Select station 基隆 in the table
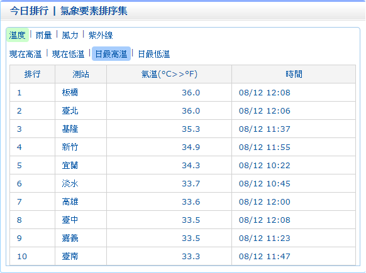Screen dimensions: 366x273 point(70,129)
